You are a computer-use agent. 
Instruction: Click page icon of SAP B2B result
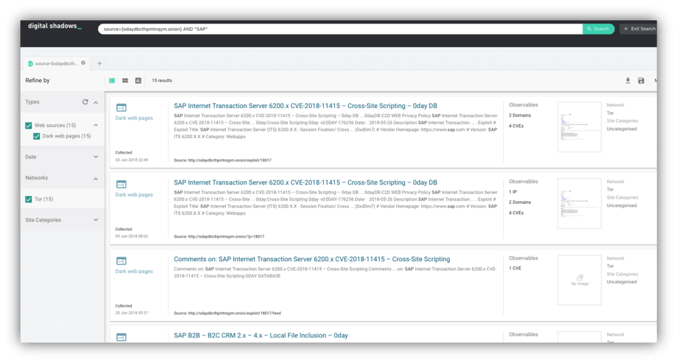[121, 337]
